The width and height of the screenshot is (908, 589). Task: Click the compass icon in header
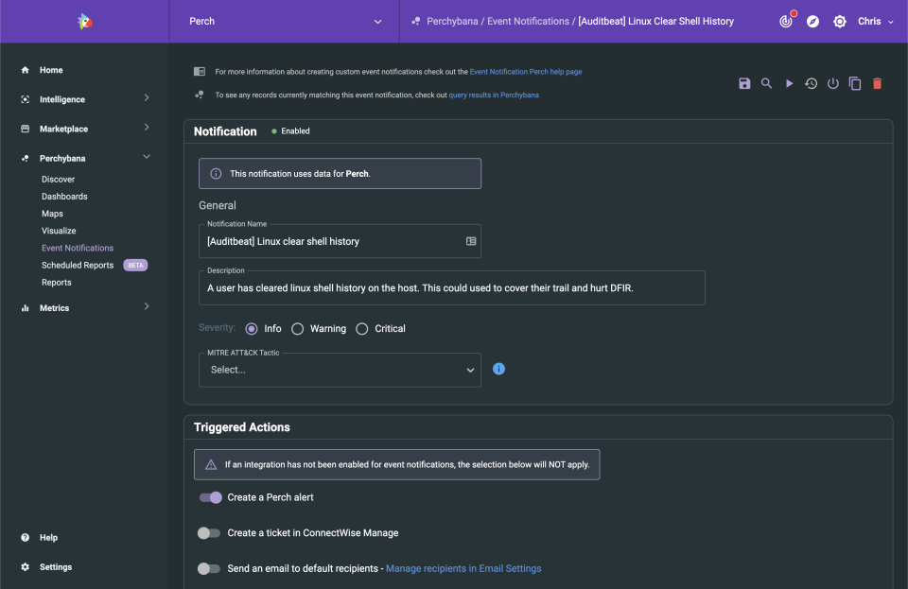click(813, 22)
